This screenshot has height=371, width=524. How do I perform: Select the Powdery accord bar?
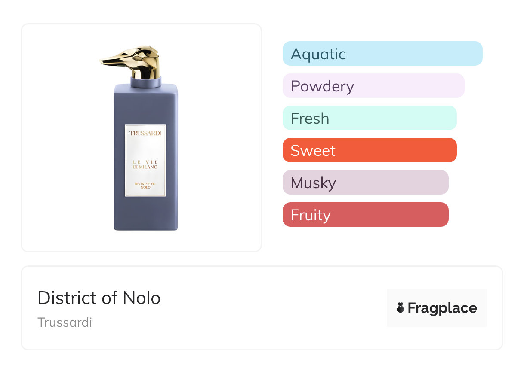coord(373,86)
